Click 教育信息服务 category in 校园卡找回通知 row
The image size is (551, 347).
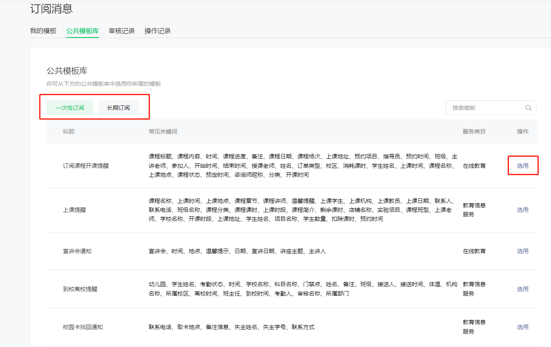tap(474, 327)
